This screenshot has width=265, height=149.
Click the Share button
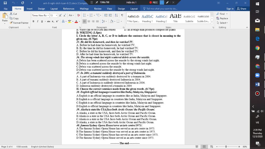click(241, 9)
